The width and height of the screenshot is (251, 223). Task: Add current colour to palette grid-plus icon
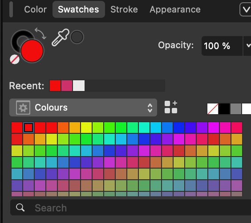pos(171,107)
